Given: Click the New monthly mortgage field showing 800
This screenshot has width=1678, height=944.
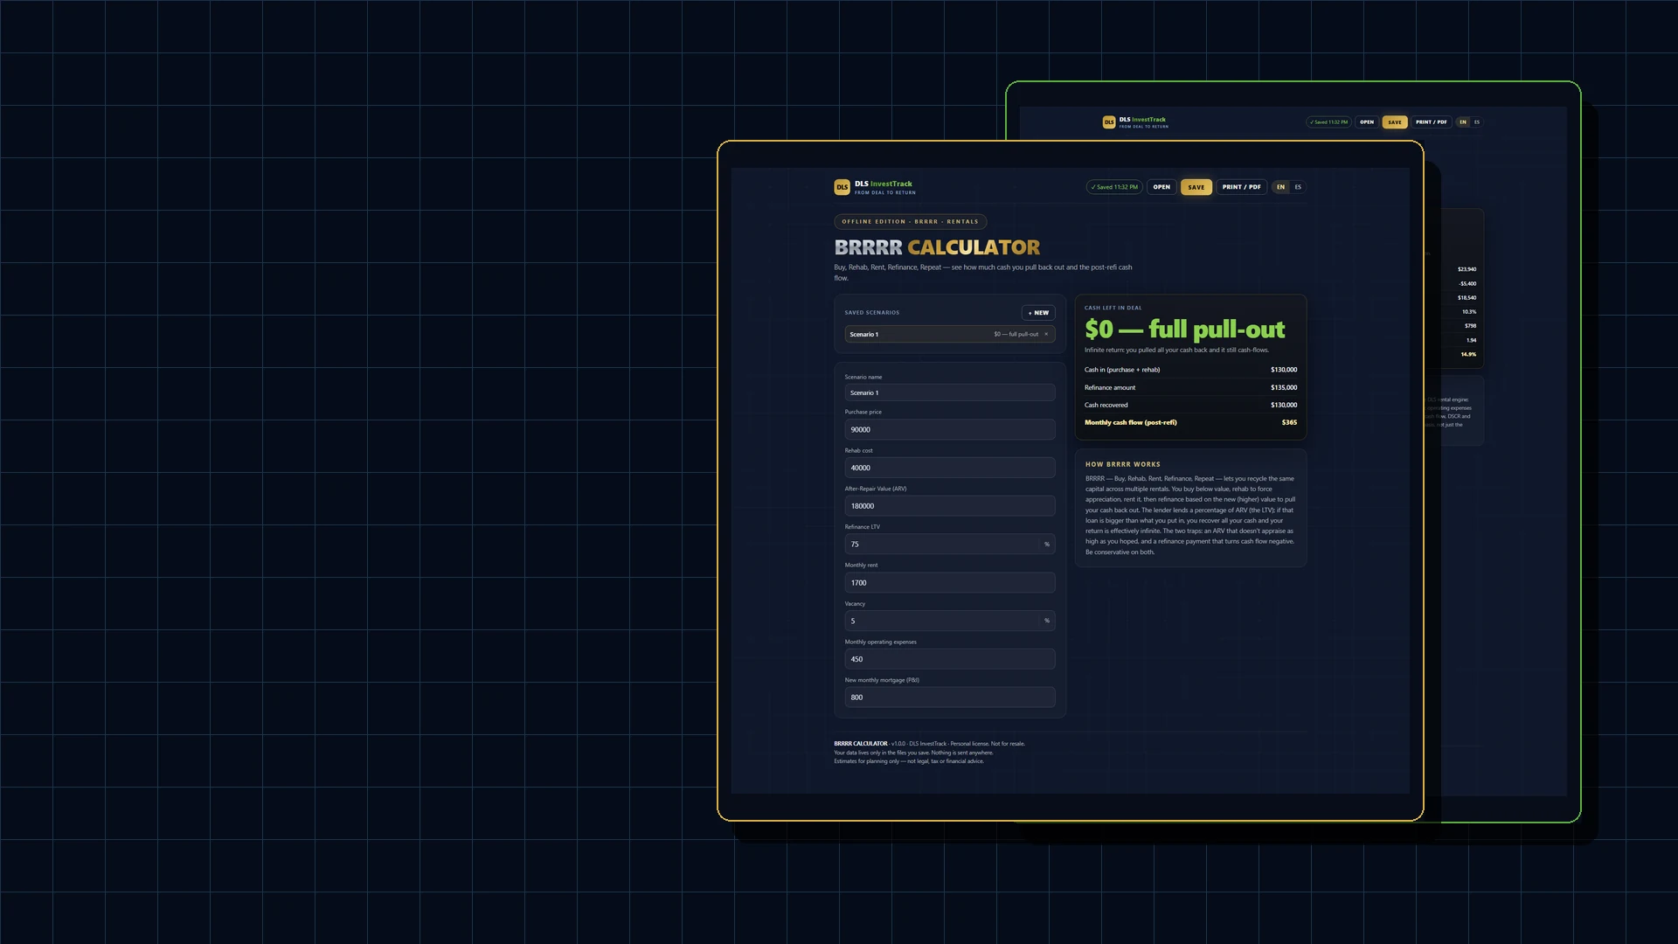Looking at the screenshot, I should pyautogui.click(x=950, y=698).
